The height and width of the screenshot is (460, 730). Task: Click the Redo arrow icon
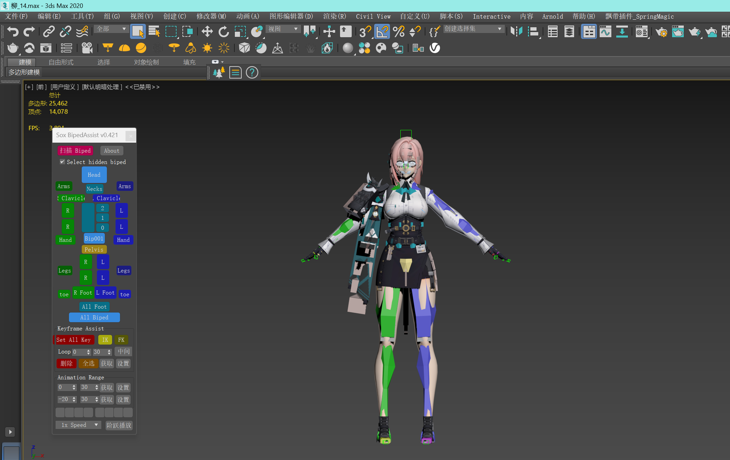coord(29,32)
